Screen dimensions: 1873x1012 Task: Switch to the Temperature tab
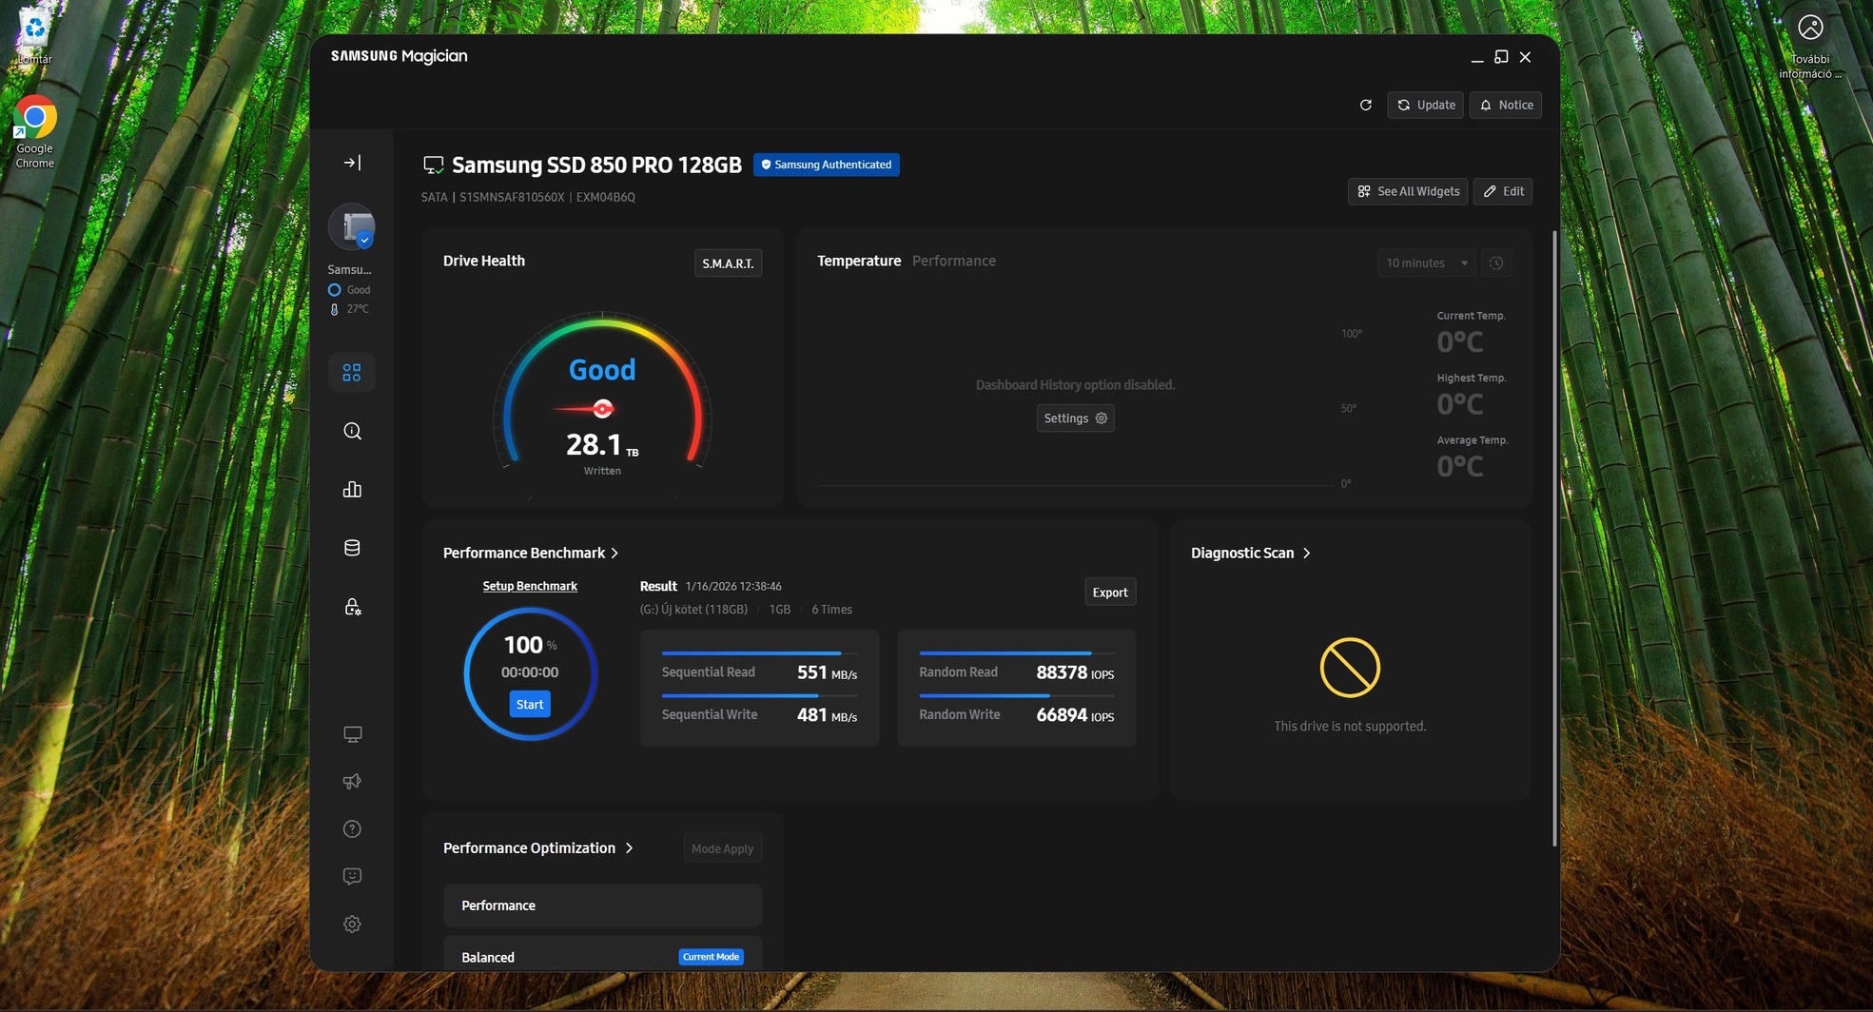859,261
